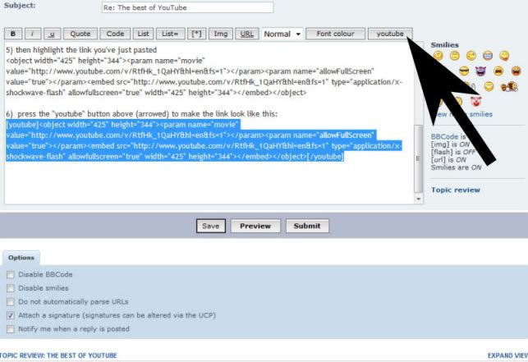
Task: Click the Submit button
Action: (x=306, y=226)
